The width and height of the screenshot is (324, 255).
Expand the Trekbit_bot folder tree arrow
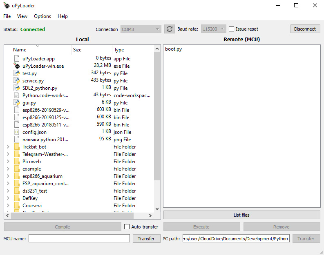[x=8, y=147]
